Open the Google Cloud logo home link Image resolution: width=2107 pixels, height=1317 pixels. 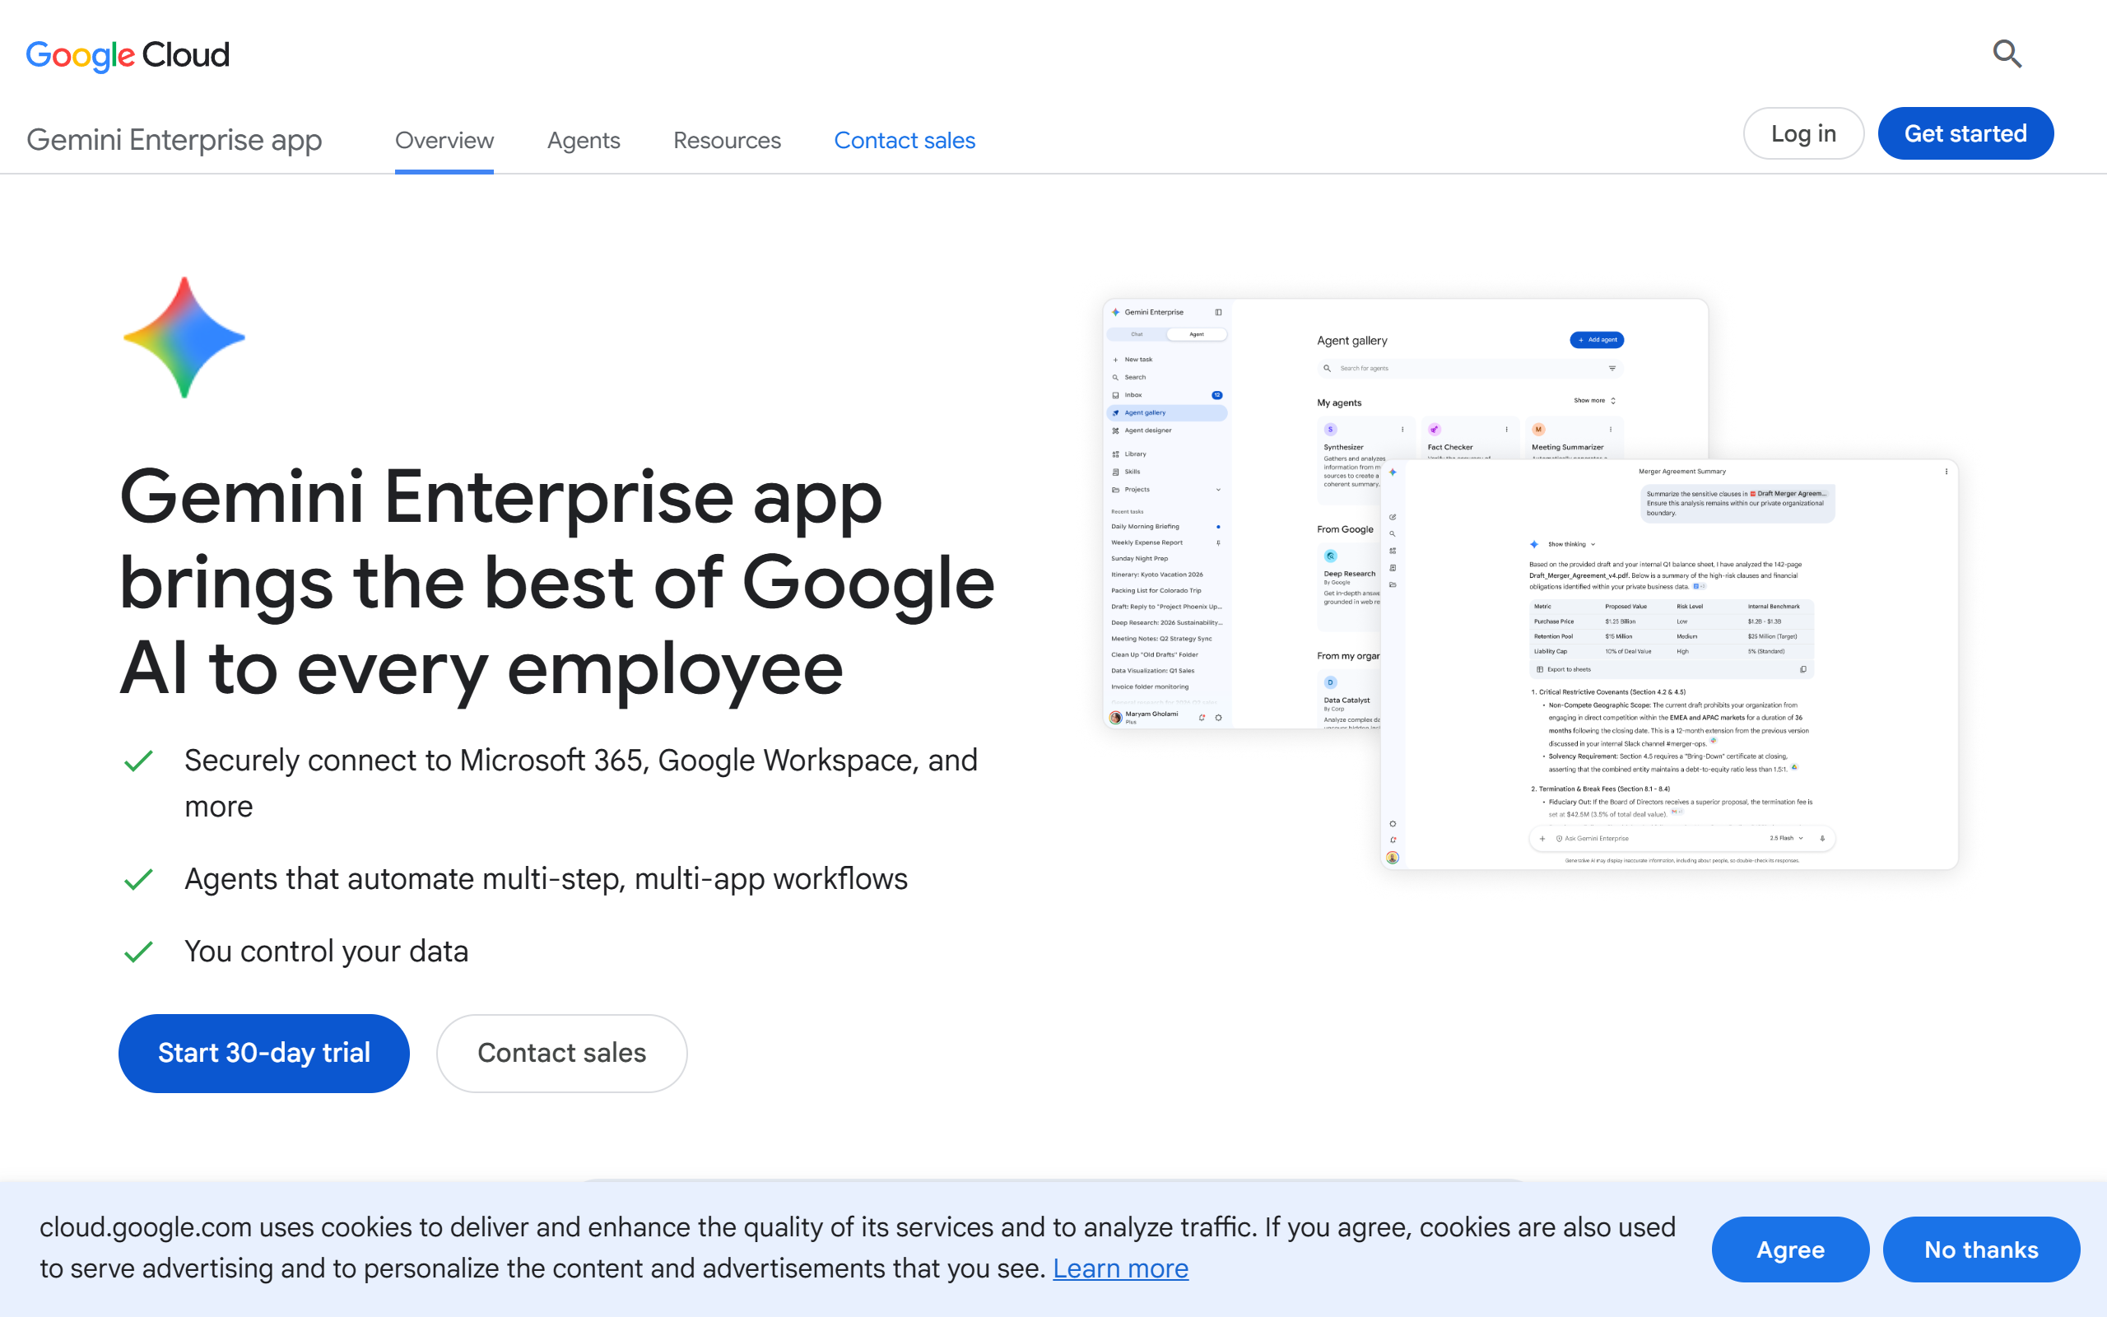coord(128,55)
